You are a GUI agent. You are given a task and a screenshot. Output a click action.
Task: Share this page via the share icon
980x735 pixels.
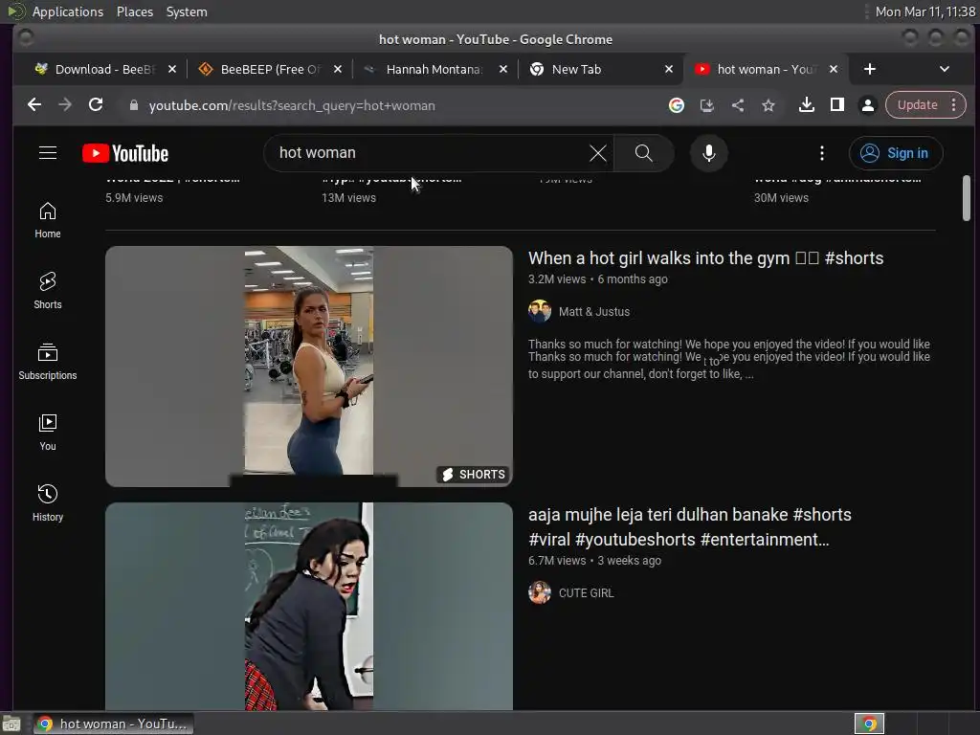[738, 105]
